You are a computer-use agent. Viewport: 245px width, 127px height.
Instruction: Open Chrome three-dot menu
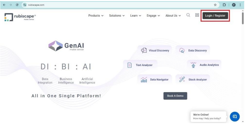(240, 5)
